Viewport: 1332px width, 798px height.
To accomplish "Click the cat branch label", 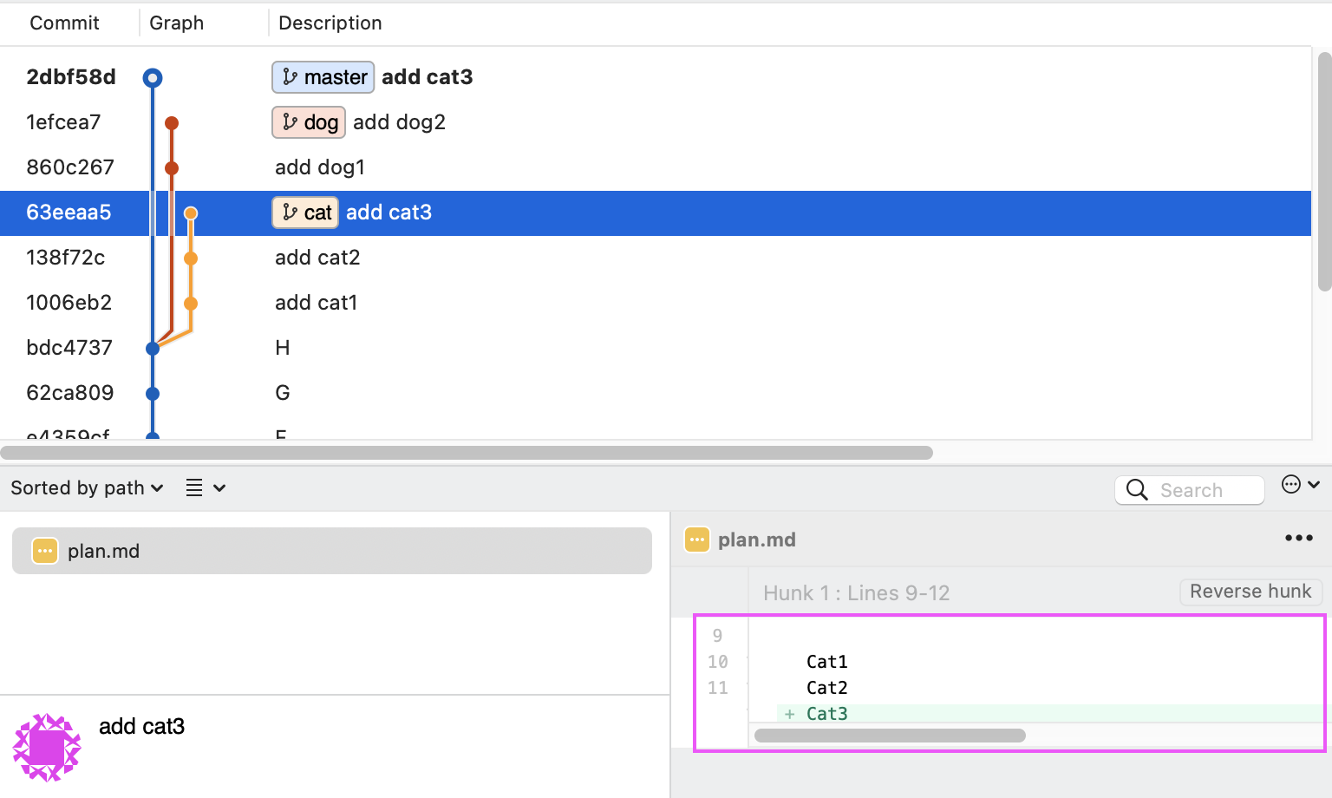I will [x=305, y=213].
